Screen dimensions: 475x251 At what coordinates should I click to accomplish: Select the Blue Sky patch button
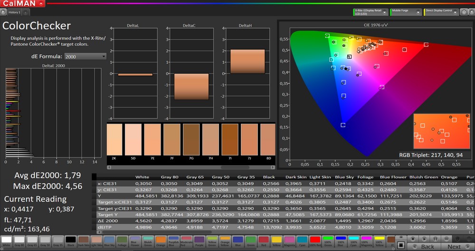[109, 242]
